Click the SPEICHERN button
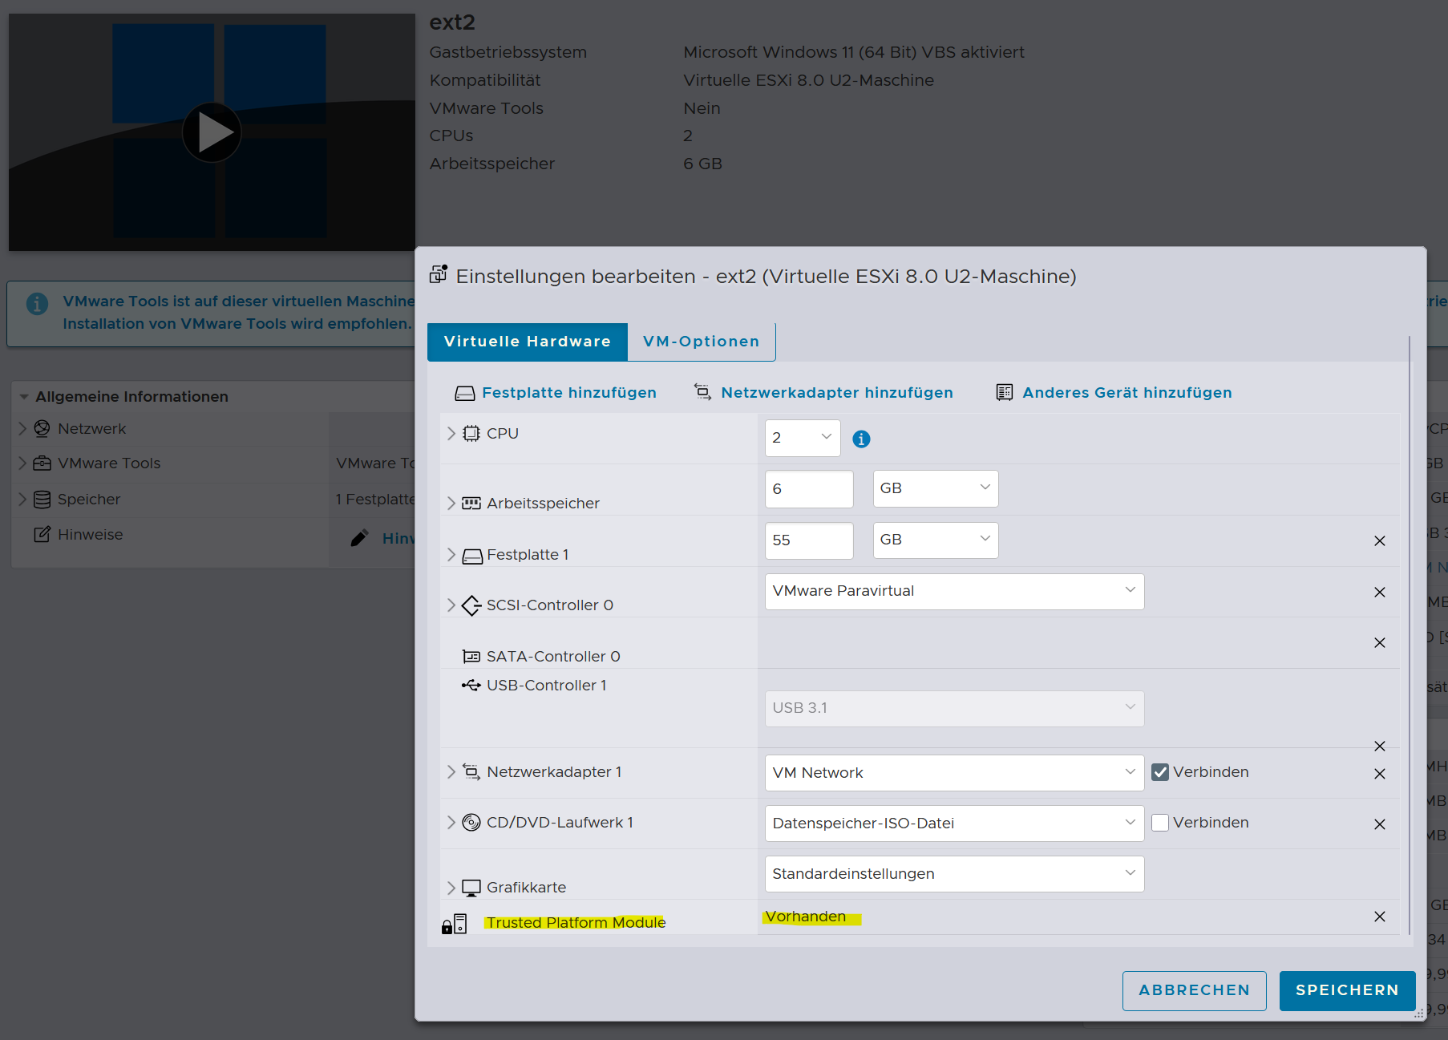 coord(1346,990)
